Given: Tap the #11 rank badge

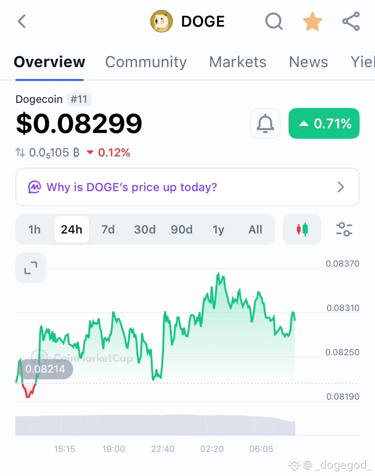Looking at the screenshot, I should coord(79,99).
